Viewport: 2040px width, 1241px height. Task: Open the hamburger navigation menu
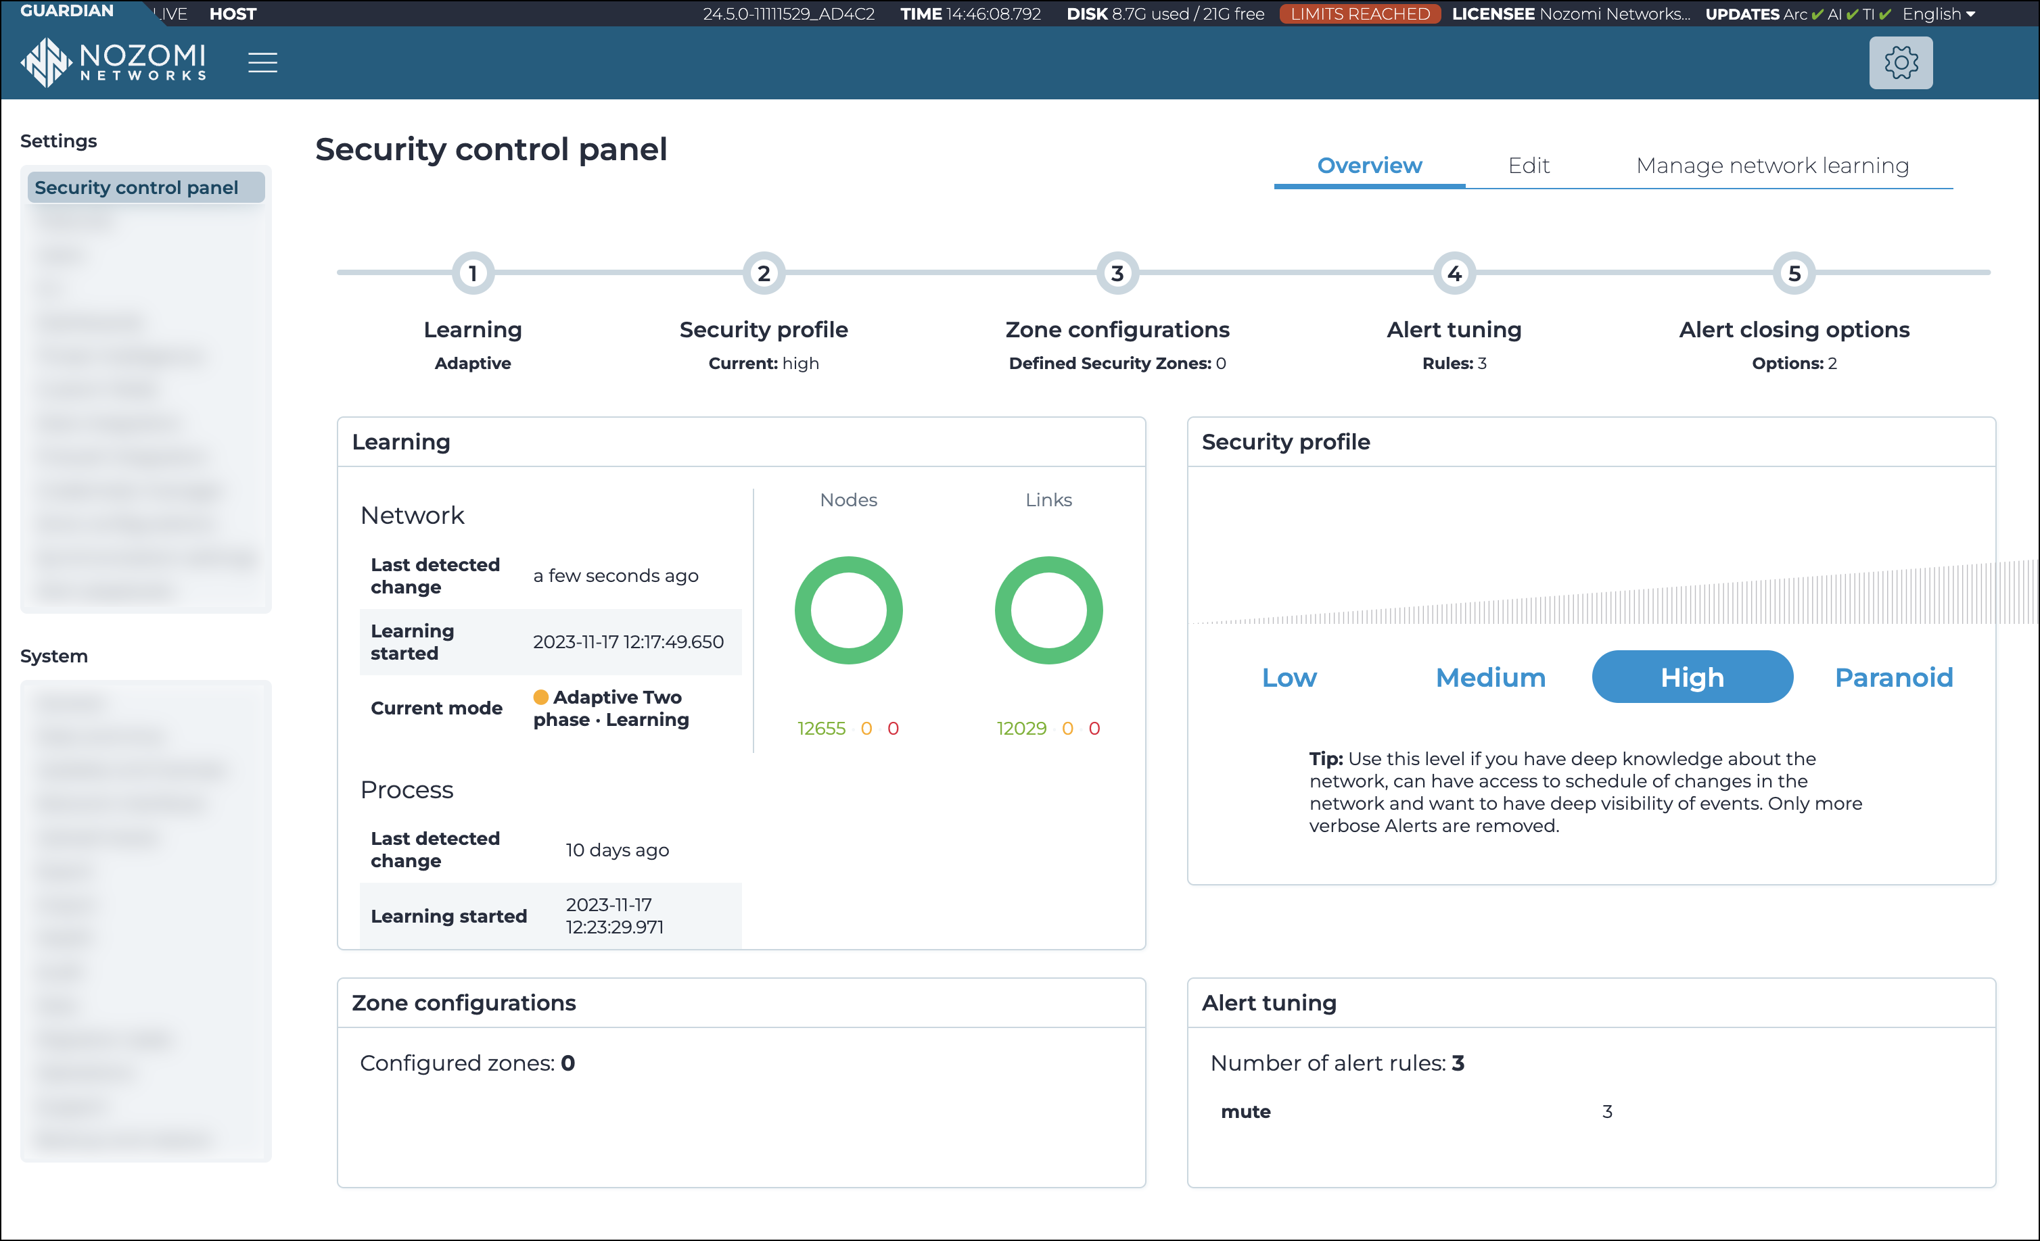(262, 62)
